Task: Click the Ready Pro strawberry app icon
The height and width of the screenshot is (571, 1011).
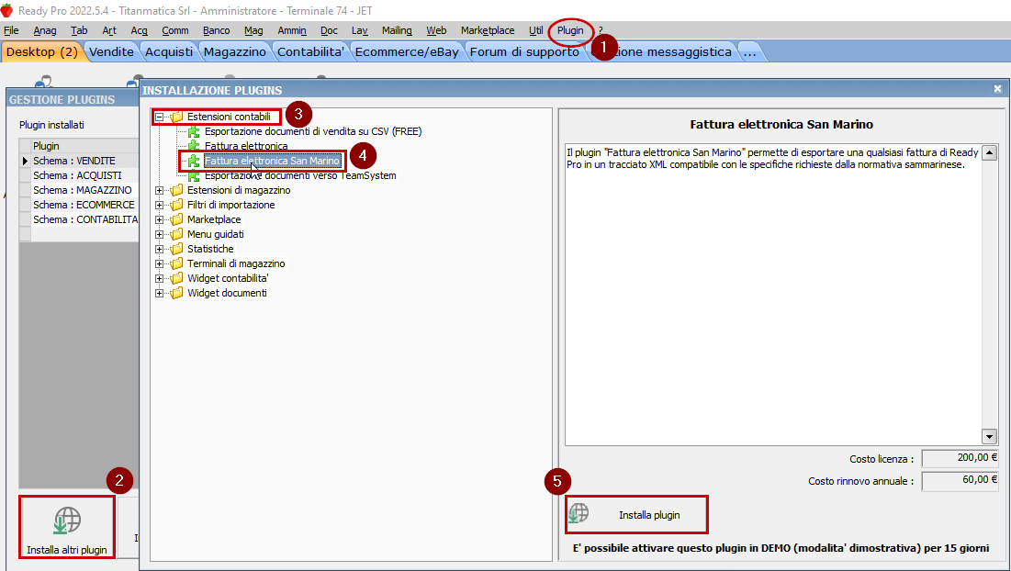Action: (x=7, y=10)
